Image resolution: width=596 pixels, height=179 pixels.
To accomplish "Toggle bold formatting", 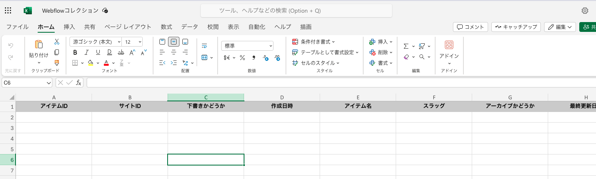I will (x=75, y=52).
